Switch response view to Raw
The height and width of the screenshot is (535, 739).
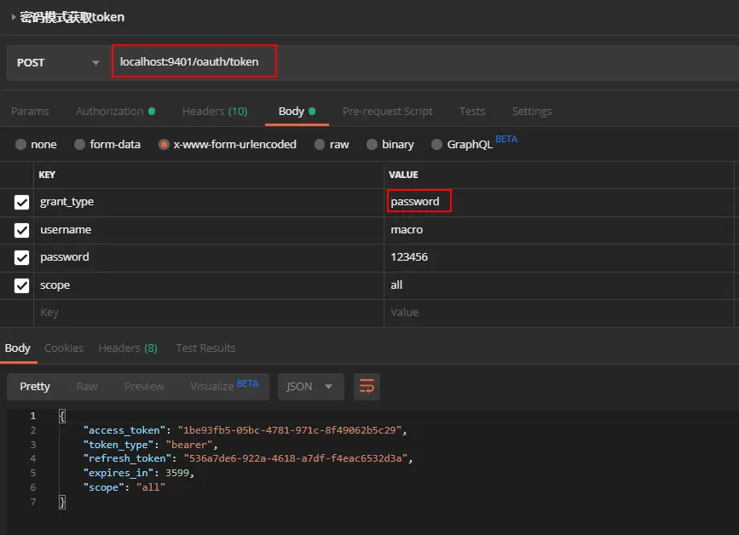(87, 387)
